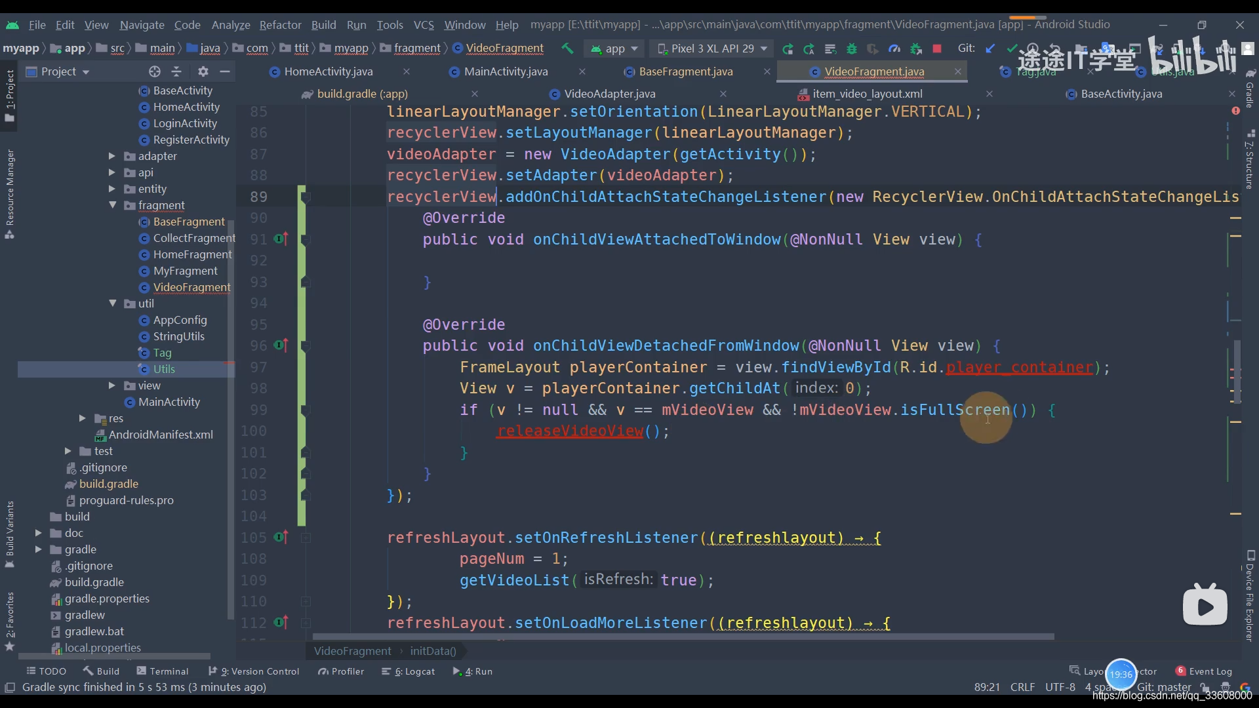The image size is (1259, 708).
Task: Click the editor horizontal scrollbar
Action: (683, 637)
